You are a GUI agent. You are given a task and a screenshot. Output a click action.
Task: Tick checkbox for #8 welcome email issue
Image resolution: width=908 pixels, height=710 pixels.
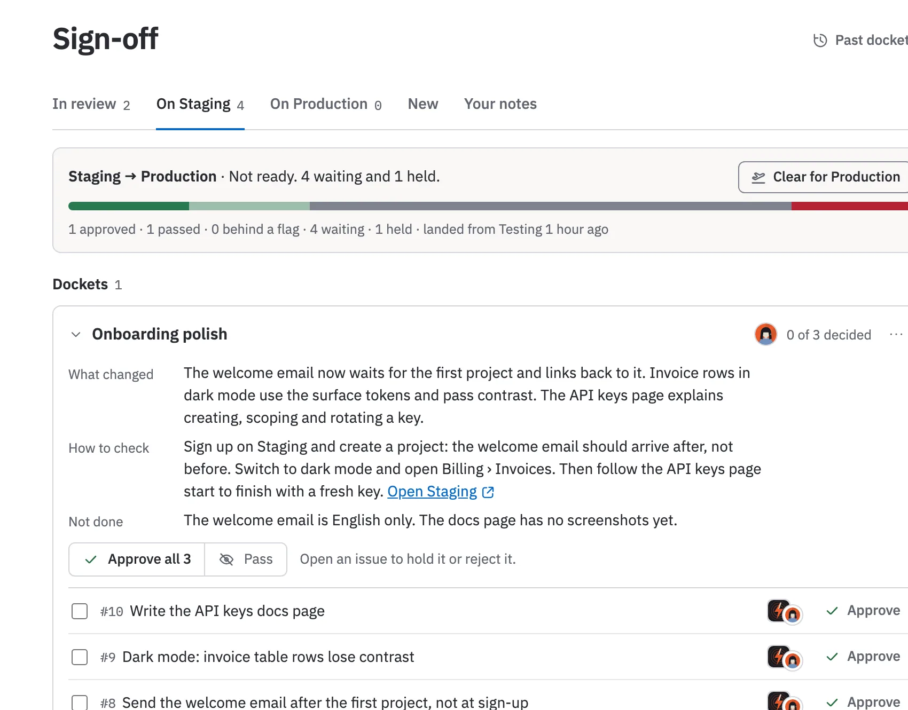tap(80, 702)
